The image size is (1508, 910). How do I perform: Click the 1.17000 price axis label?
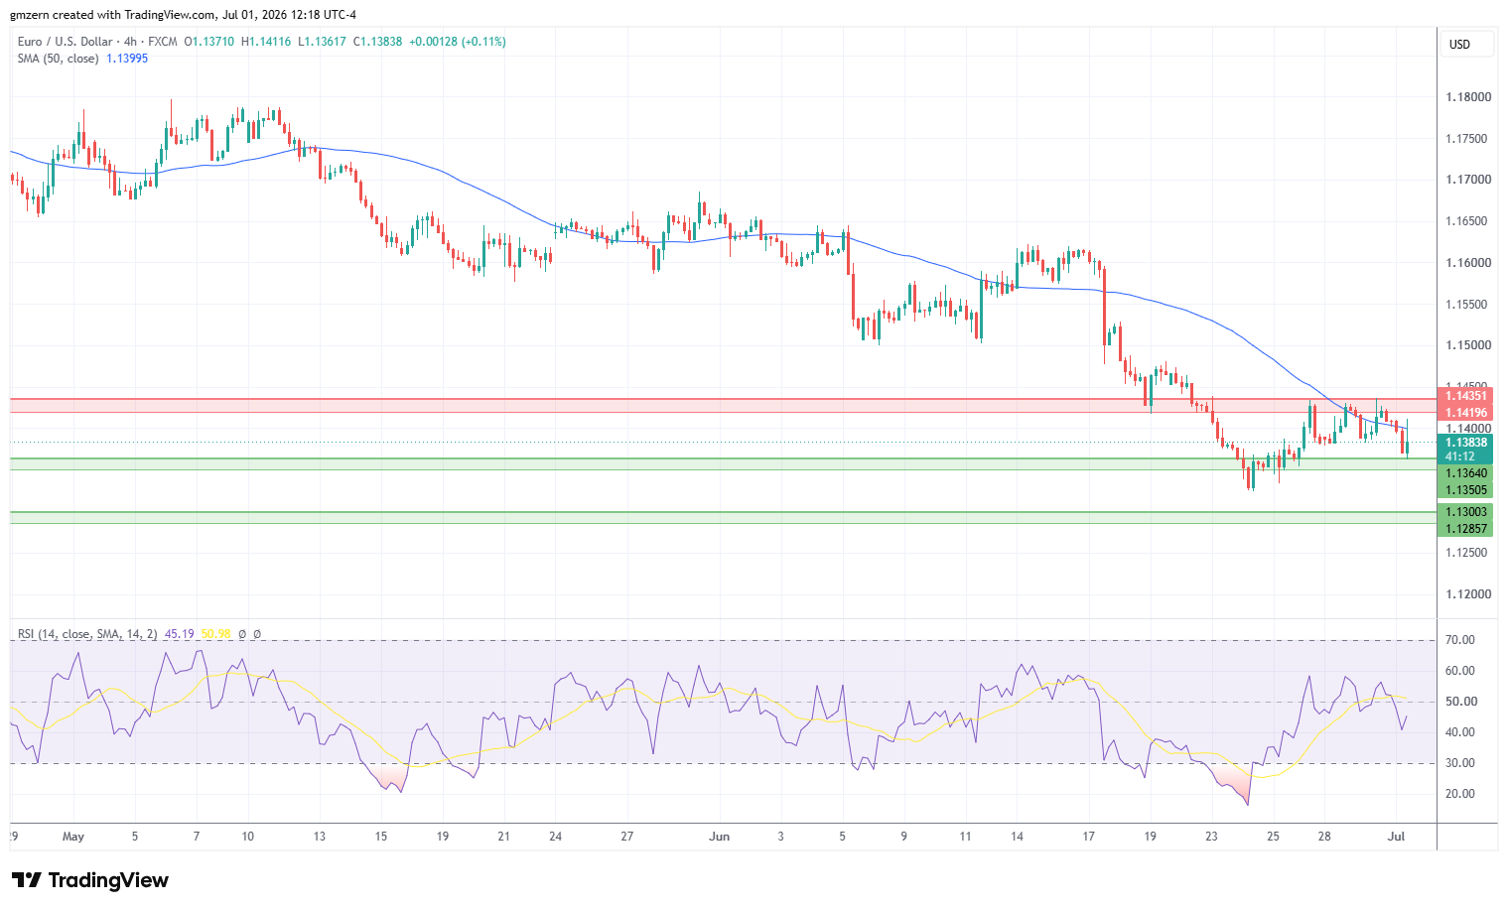[1467, 180]
